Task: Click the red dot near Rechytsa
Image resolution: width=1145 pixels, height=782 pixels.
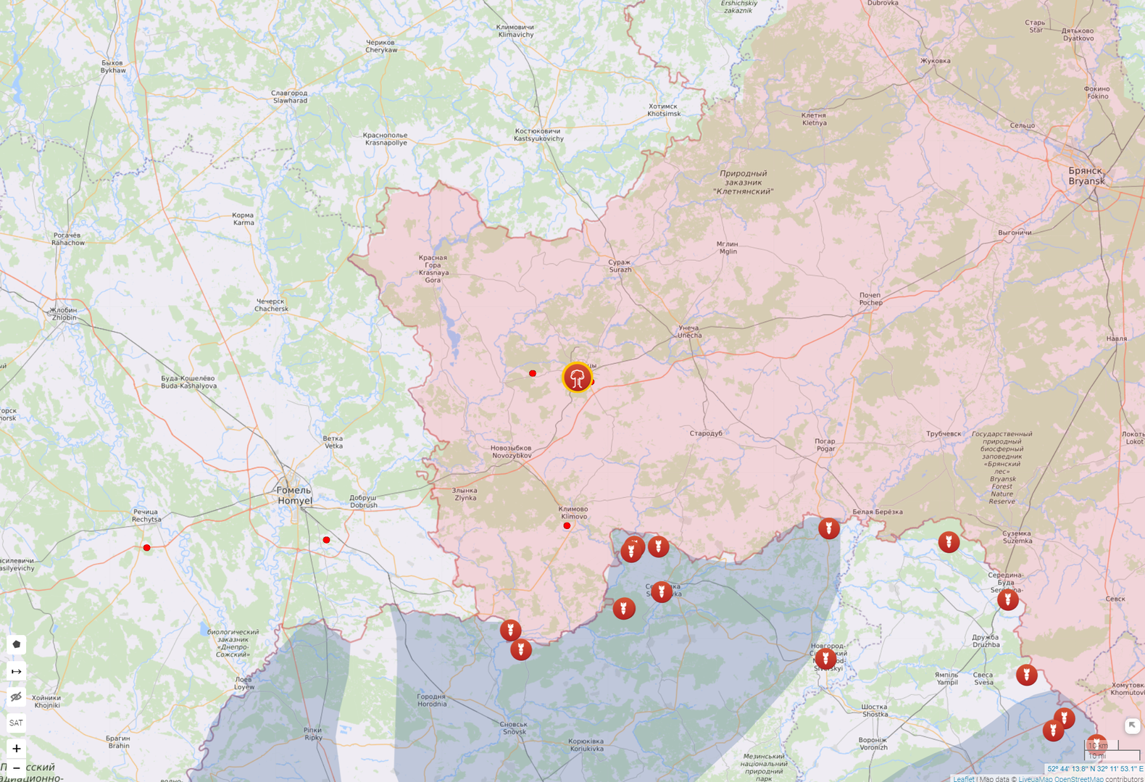Action: 147,548
